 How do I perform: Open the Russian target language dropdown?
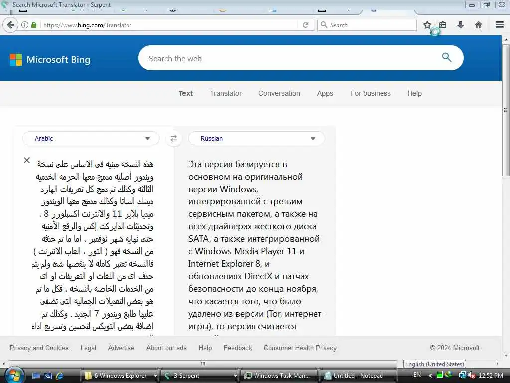click(x=256, y=139)
